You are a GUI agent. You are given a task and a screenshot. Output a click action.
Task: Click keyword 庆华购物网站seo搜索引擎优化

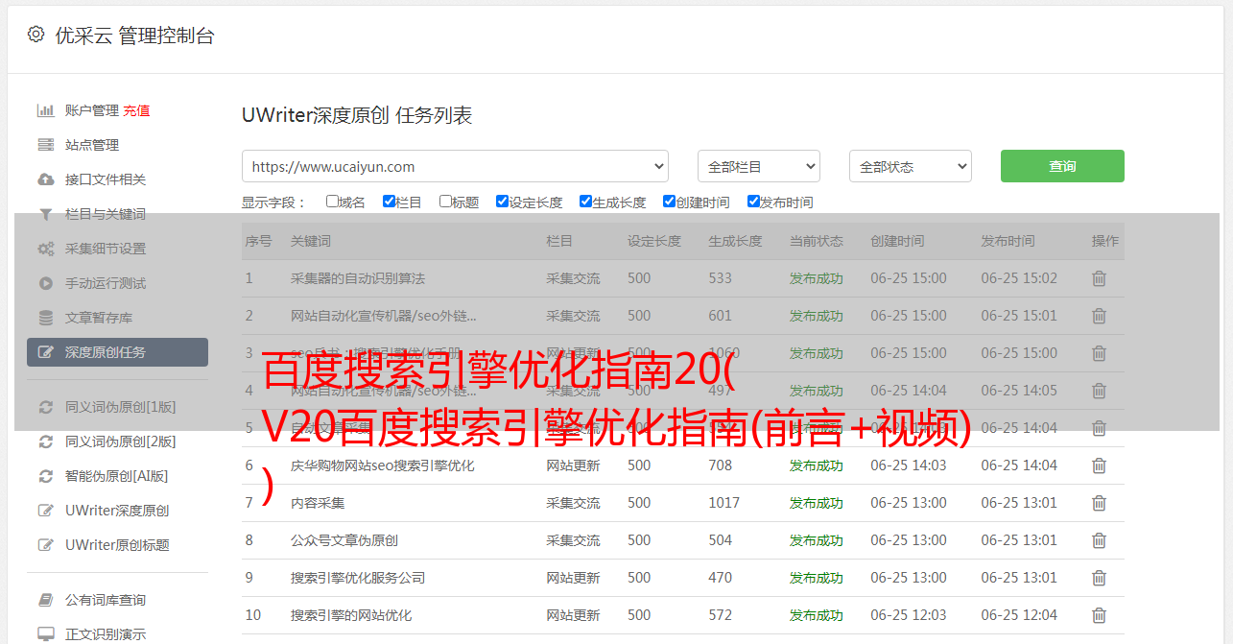pos(383,465)
